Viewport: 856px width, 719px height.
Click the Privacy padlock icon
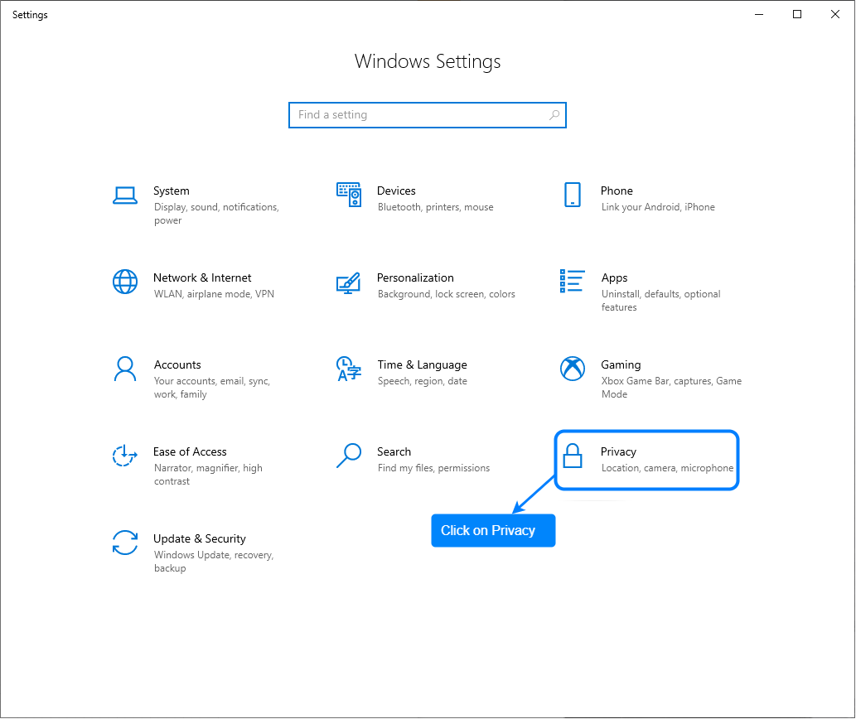click(x=572, y=456)
